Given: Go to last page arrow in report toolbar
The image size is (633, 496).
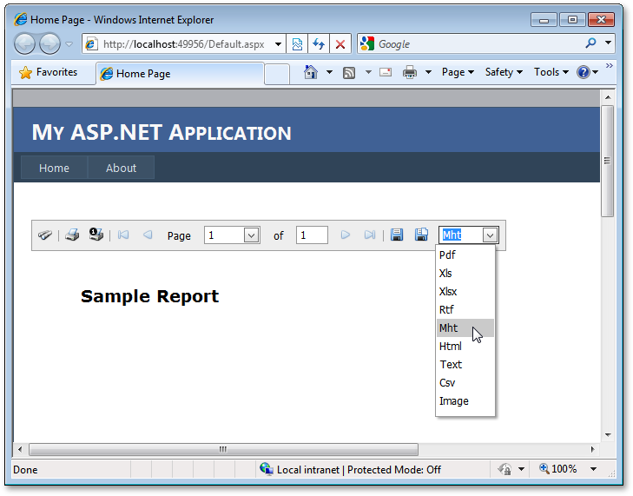Looking at the screenshot, I should 370,235.
